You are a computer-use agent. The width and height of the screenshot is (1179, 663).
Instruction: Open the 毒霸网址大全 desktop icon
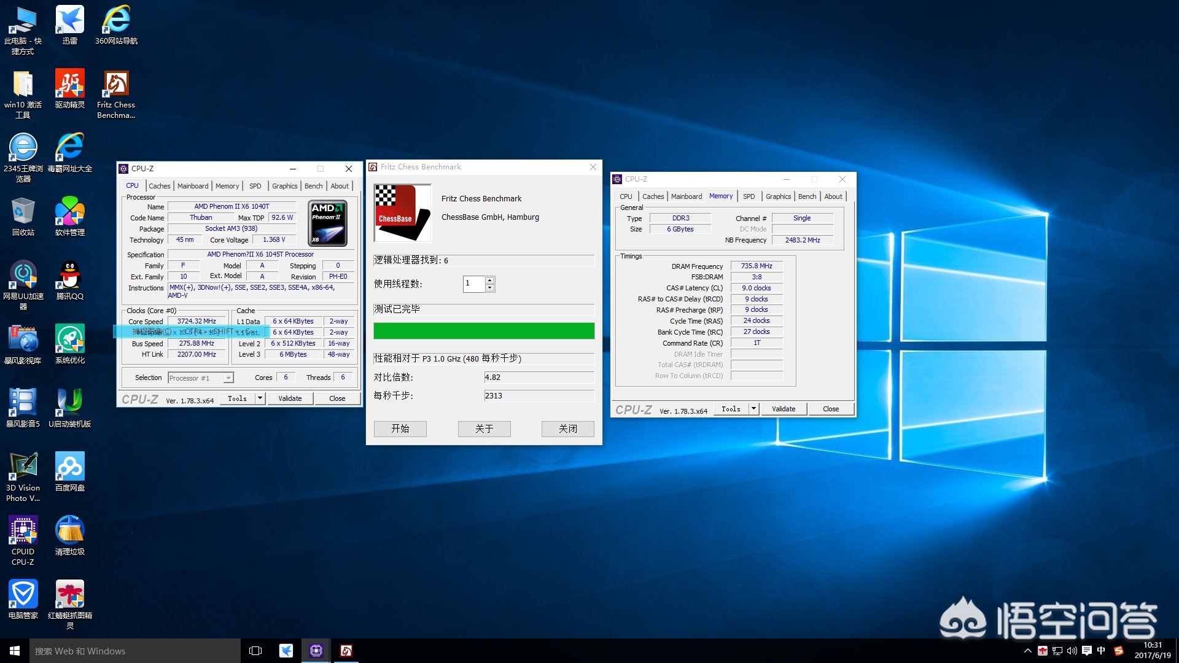69,152
